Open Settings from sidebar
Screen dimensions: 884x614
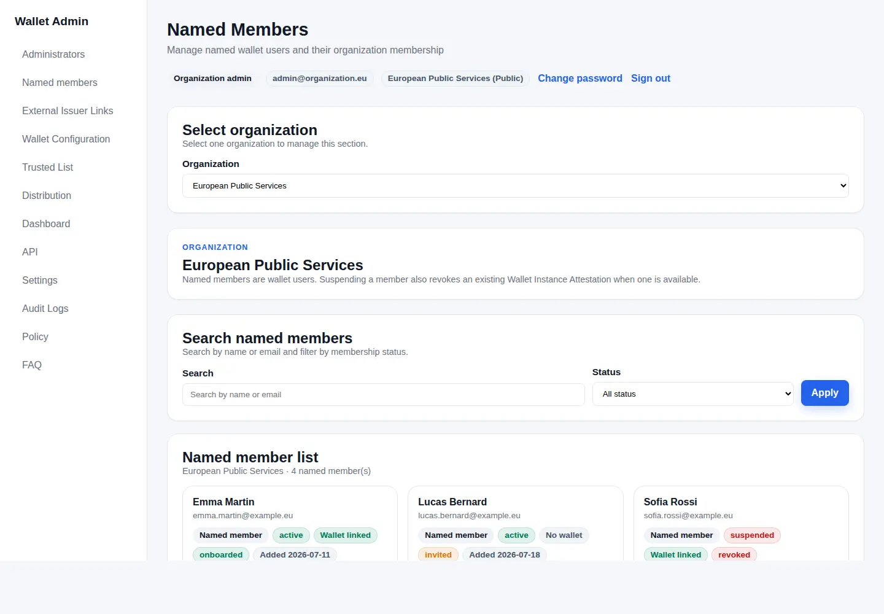pyautogui.click(x=40, y=280)
